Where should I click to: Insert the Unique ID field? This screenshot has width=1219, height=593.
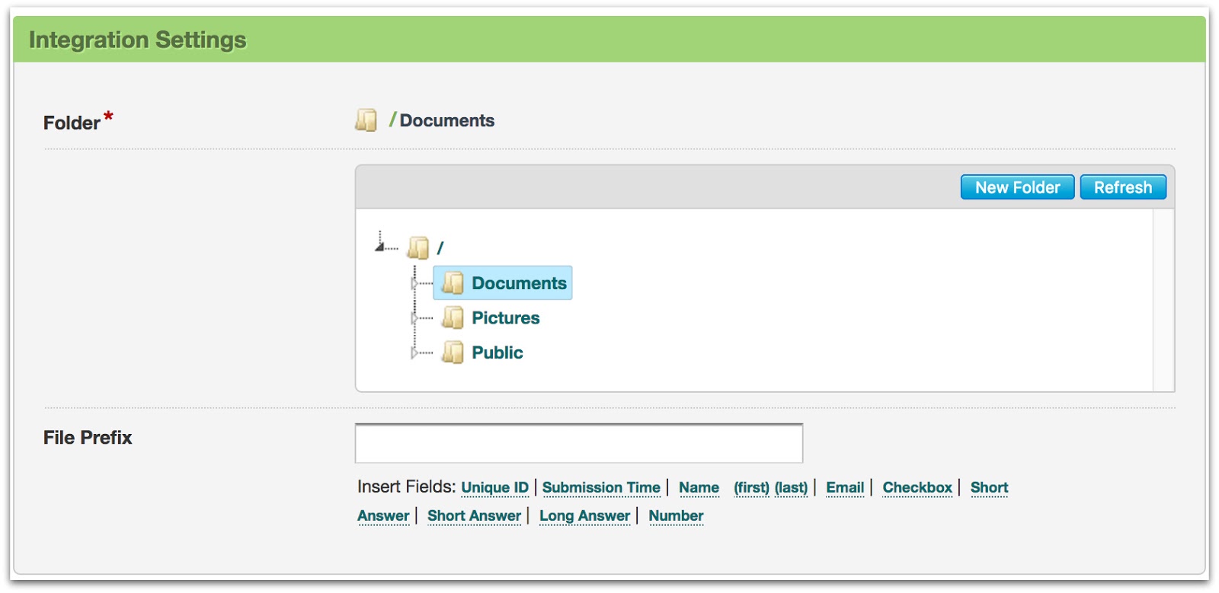494,488
